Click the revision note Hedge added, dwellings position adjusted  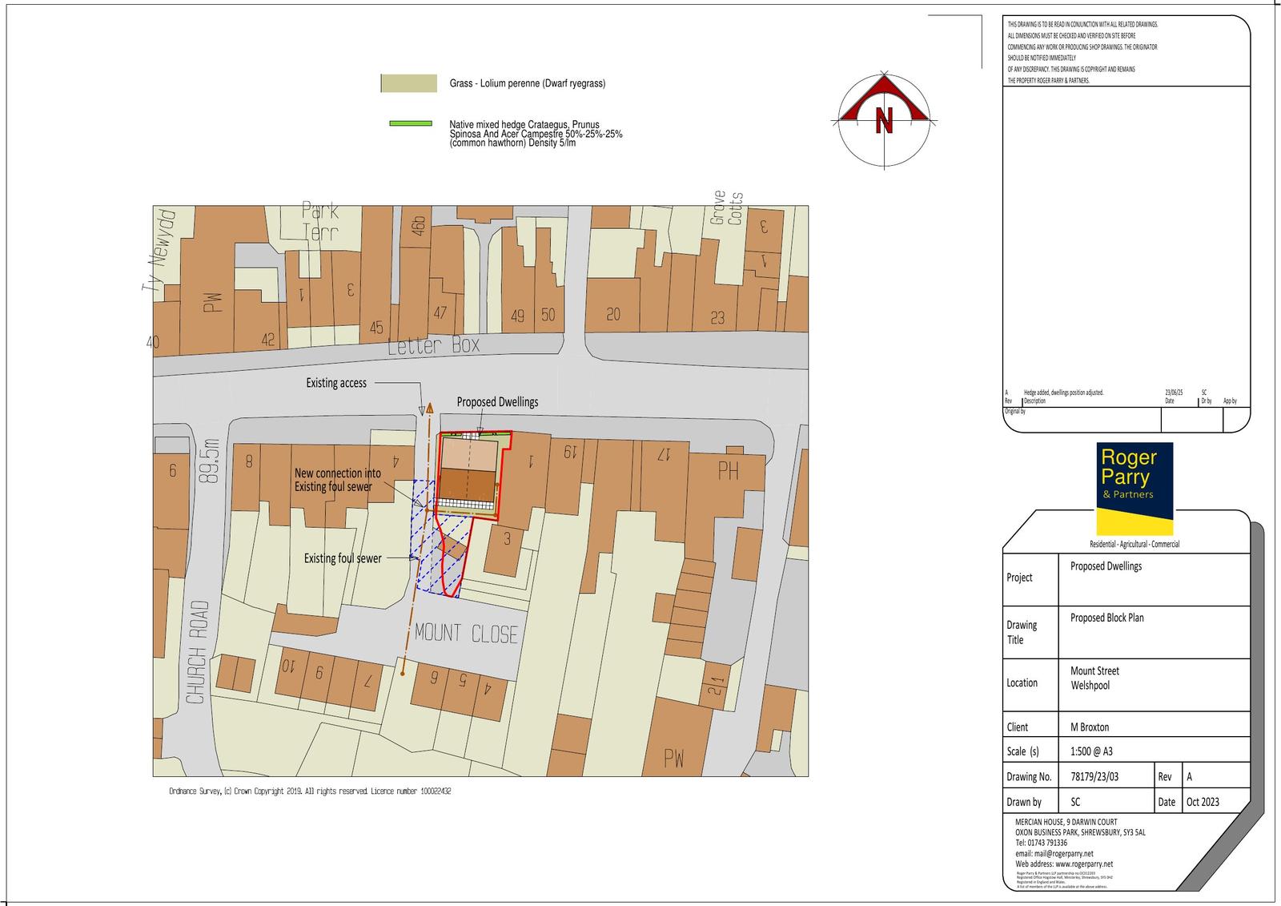pos(1063,393)
